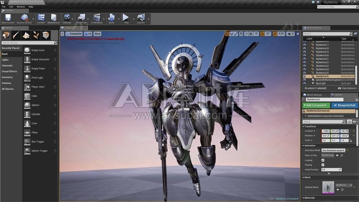Toggle scale snapping icon in viewport
359x202 pixels.
click(275, 34)
